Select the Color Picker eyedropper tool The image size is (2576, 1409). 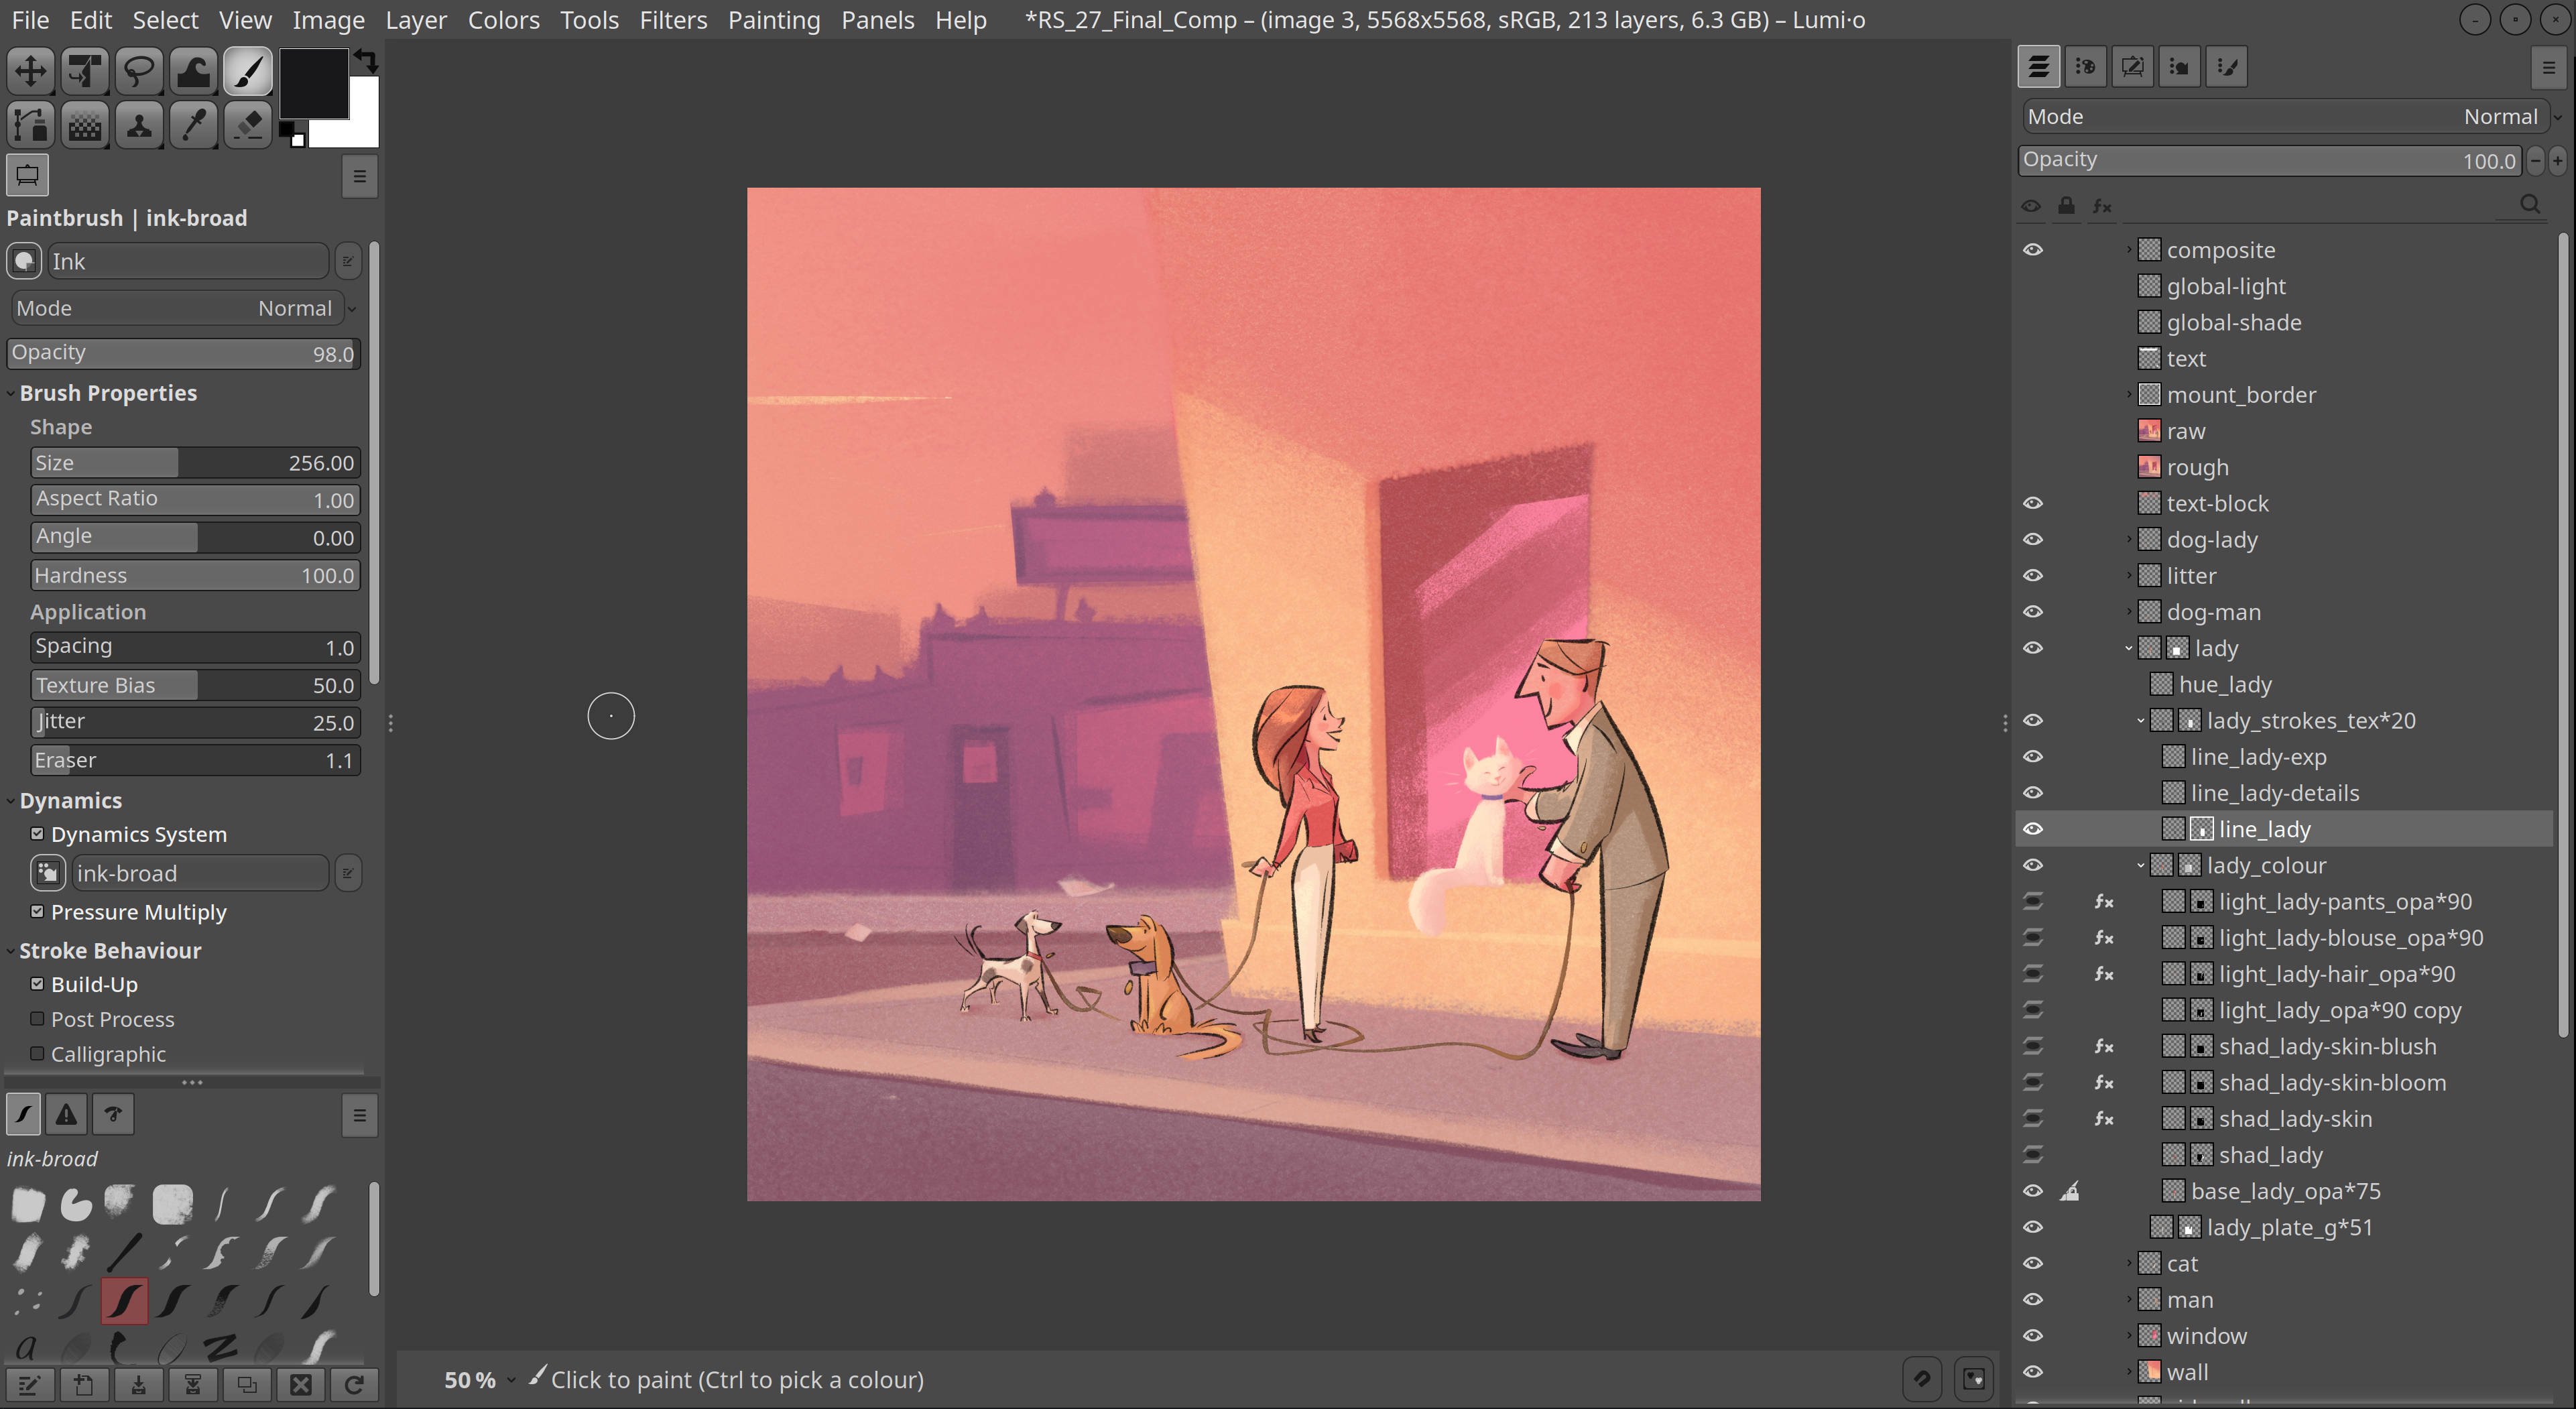pos(193,126)
